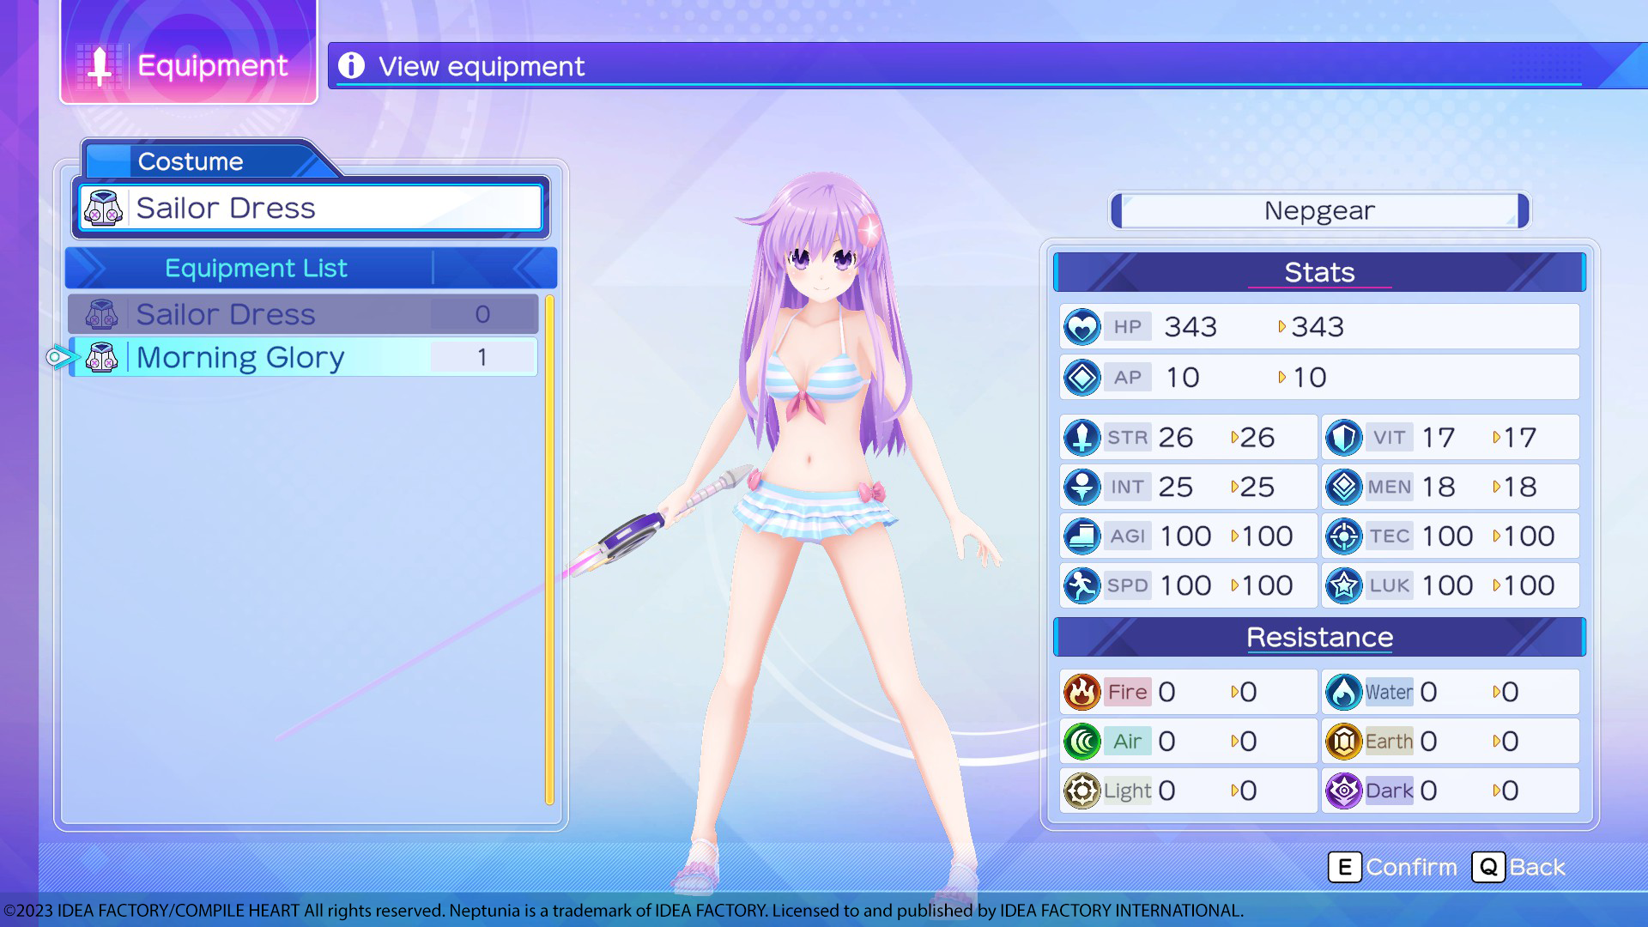Click the Sailor Dress quantity value 0
Screen dimensions: 1648x927
[482, 314]
